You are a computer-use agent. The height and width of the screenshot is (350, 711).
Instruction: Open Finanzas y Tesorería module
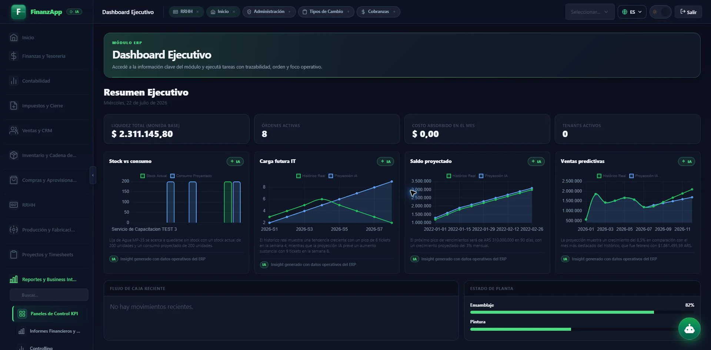click(46, 56)
